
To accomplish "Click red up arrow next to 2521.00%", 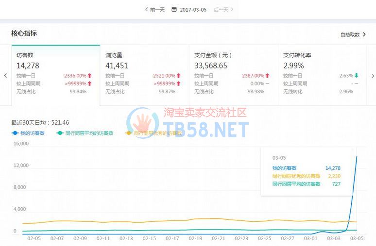I will [179, 76].
